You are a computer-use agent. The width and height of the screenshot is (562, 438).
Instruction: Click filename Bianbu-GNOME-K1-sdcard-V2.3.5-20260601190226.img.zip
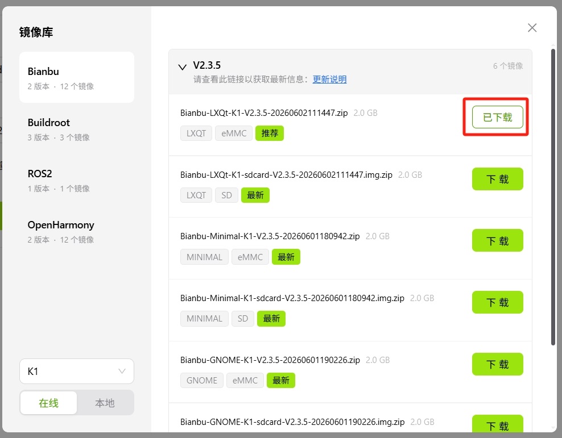pos(292,422)
